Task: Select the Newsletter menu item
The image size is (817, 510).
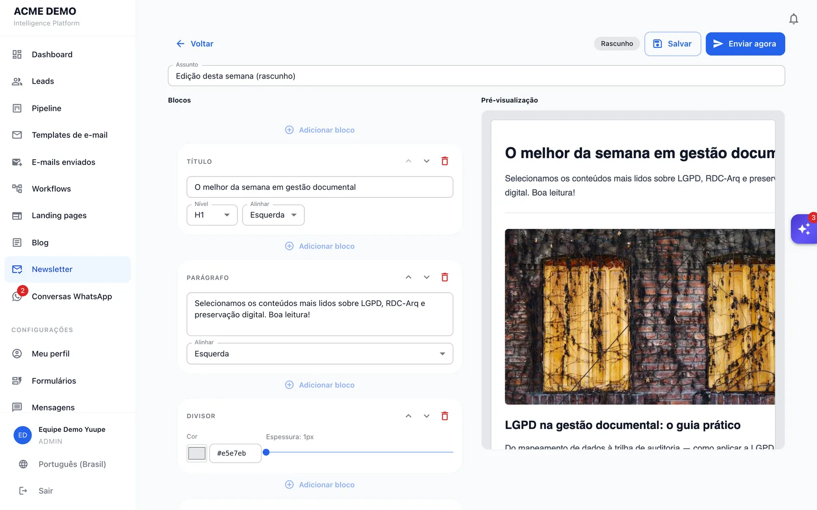Action: 67,269
